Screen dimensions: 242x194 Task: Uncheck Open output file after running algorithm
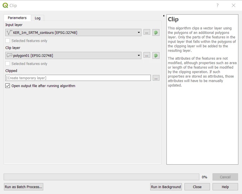click(x=8, y=86)
